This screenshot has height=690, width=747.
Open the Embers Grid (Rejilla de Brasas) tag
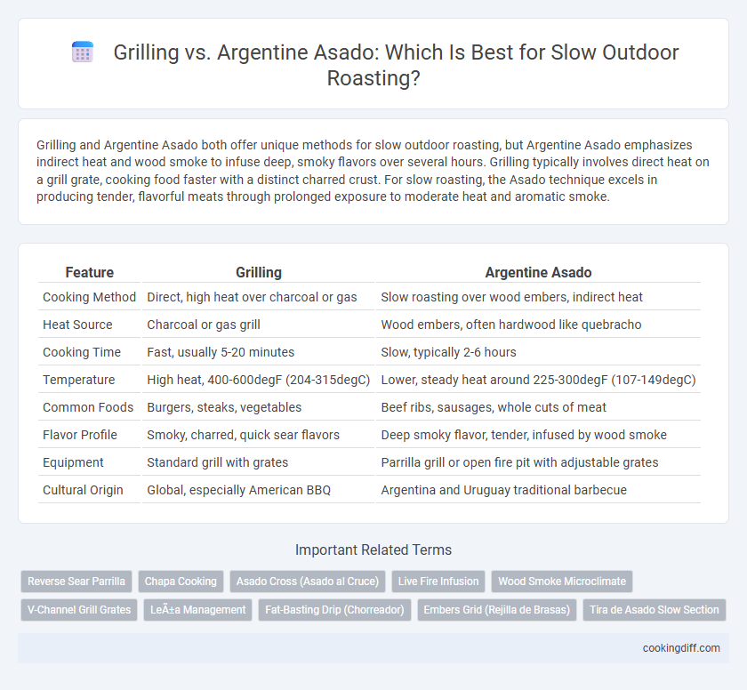(497, 610)
